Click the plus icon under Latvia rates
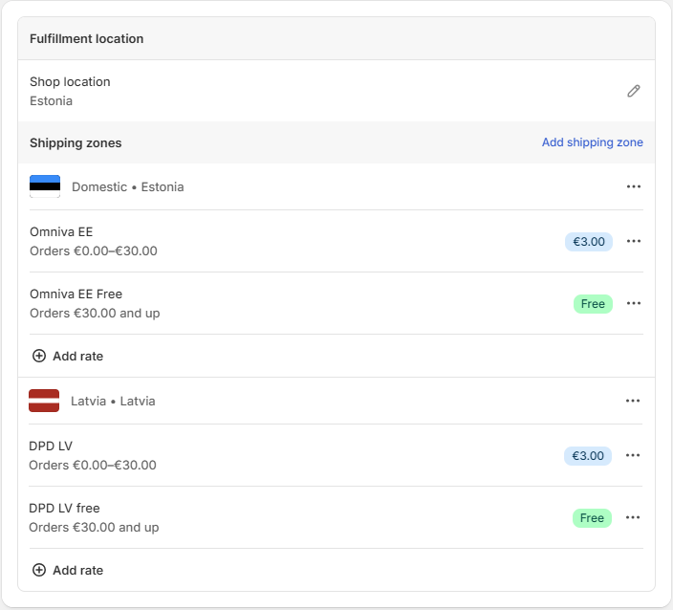The image size is (673, 610). click(39, 570)
